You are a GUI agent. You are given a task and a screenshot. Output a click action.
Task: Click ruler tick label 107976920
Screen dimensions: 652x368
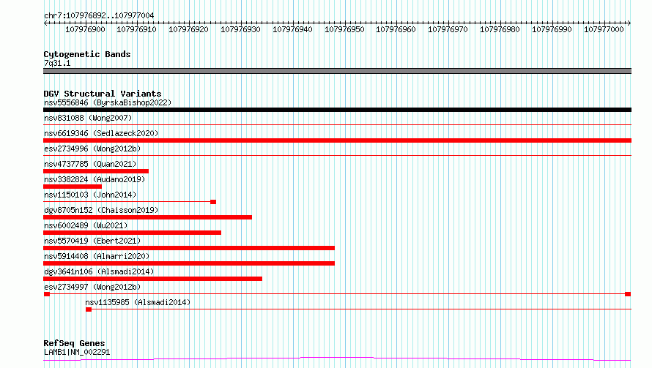pyautogui.click(x=188, y=29)
